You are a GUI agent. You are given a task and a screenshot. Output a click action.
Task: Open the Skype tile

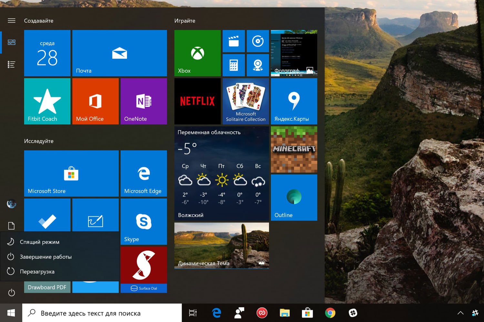pyautogui.click(x=144, y=222)
